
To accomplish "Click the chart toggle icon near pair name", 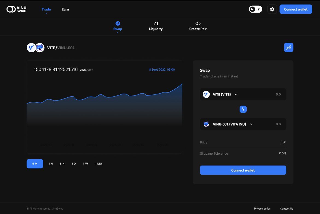I will [289, 47].
